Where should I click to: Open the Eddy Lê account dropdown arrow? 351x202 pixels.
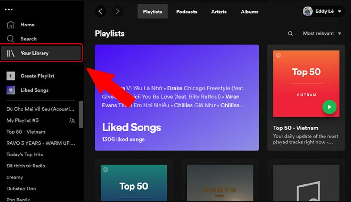[x=340, y=11]
